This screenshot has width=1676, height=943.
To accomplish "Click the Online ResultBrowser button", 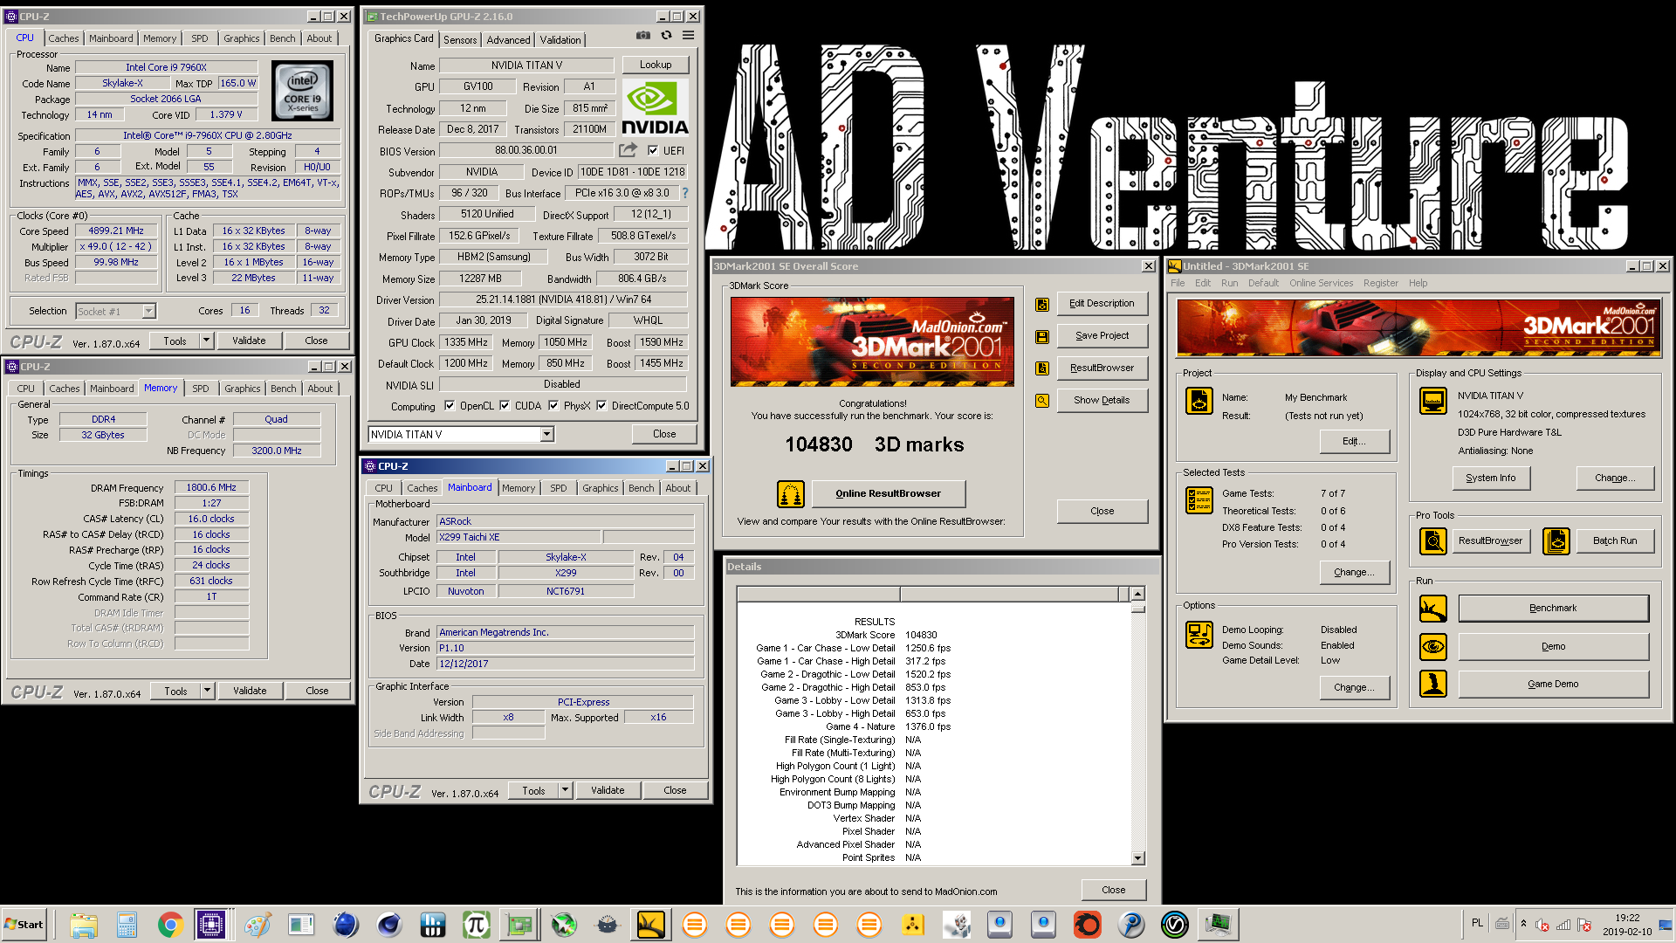I will click(x=888, y=493).
